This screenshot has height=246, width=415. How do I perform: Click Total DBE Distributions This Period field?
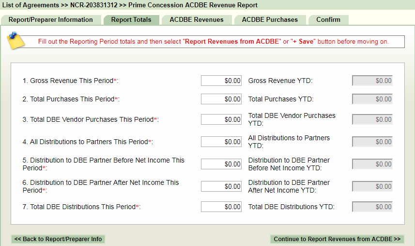click(221, 207)
